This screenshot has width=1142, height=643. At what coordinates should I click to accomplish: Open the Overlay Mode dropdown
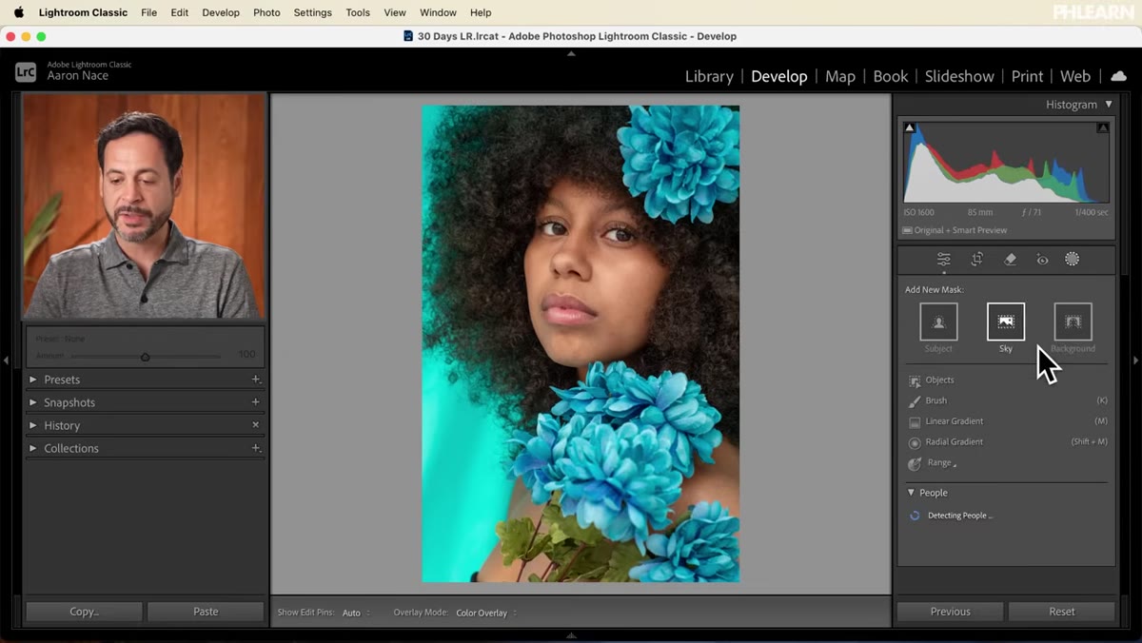pyautogui.click(x=485, y=613)
